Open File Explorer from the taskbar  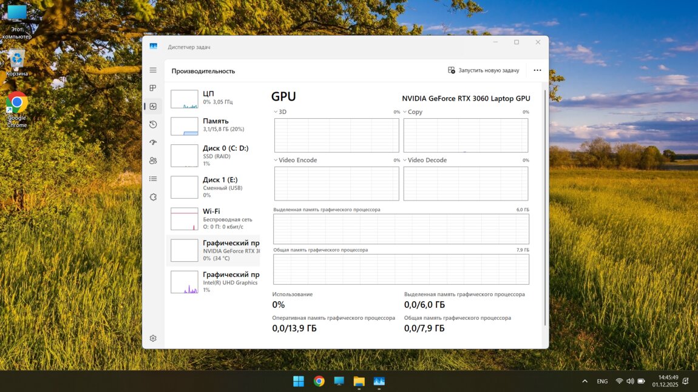pyautogui.click(x=359, y=381)
